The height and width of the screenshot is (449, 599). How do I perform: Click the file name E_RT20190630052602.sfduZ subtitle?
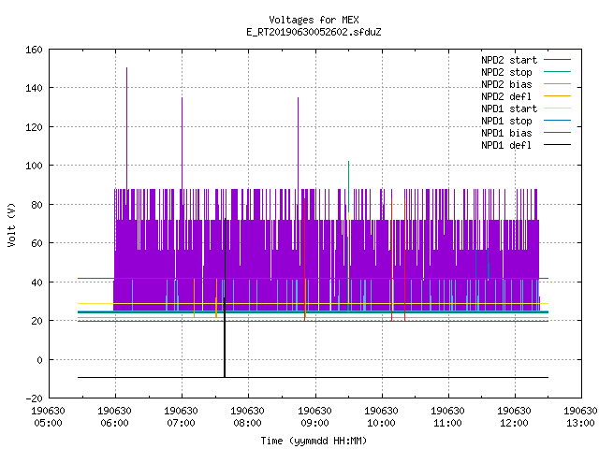[x=314, y=32]
